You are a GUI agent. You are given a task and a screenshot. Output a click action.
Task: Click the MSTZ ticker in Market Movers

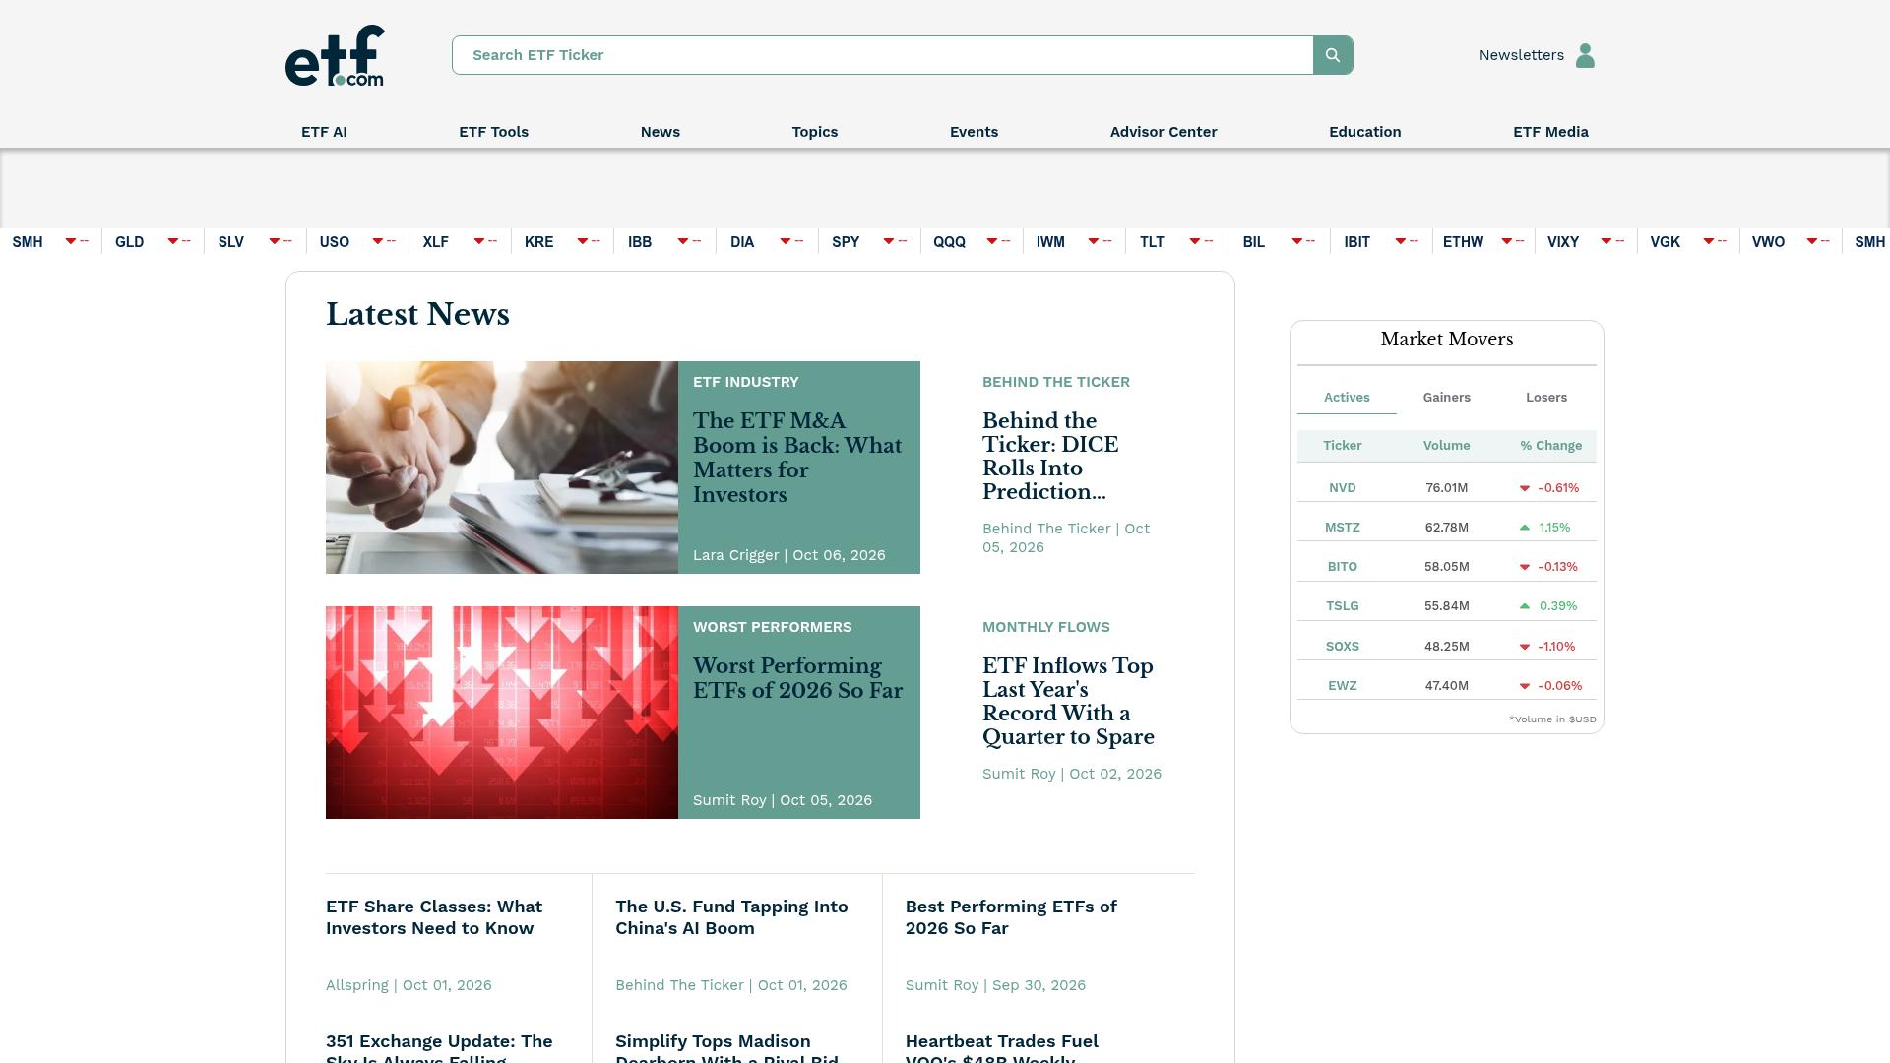tap(1342, 528)
